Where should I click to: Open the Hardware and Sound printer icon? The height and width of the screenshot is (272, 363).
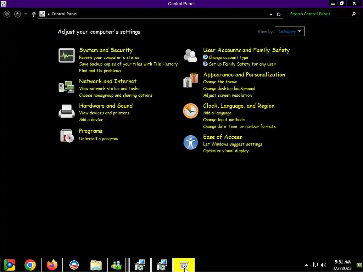(67, 111)
